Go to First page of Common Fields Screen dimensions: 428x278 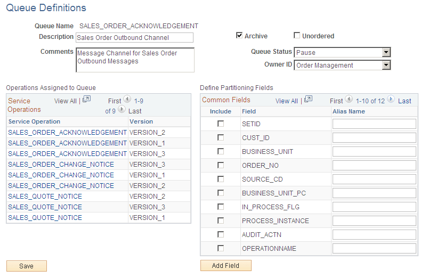(x=336, y=101)
